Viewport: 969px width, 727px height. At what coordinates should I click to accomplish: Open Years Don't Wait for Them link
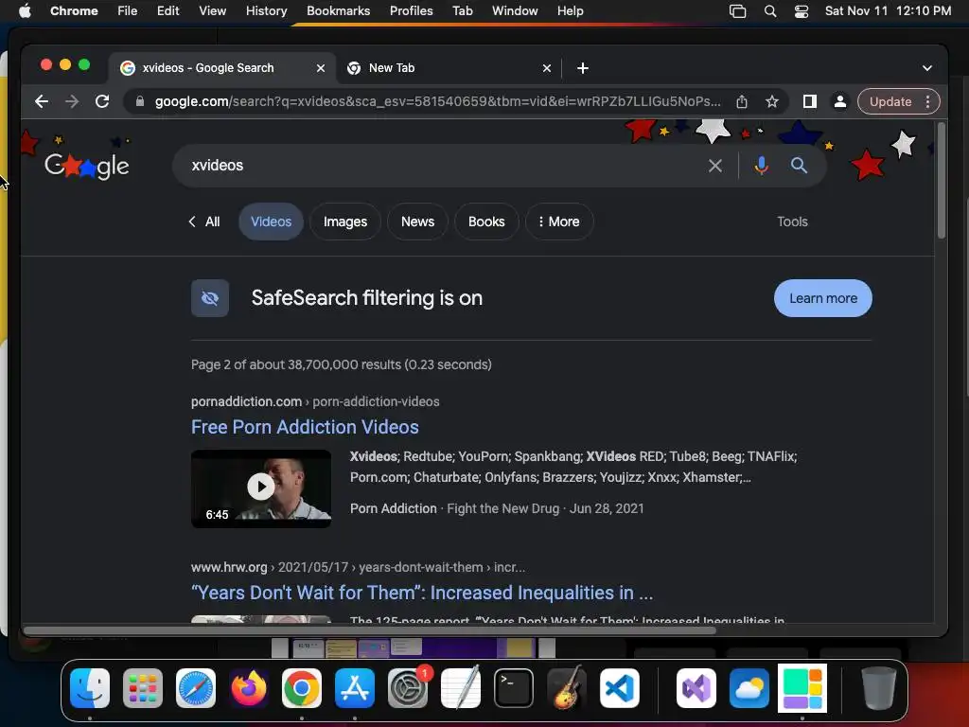tap(422, 593)
